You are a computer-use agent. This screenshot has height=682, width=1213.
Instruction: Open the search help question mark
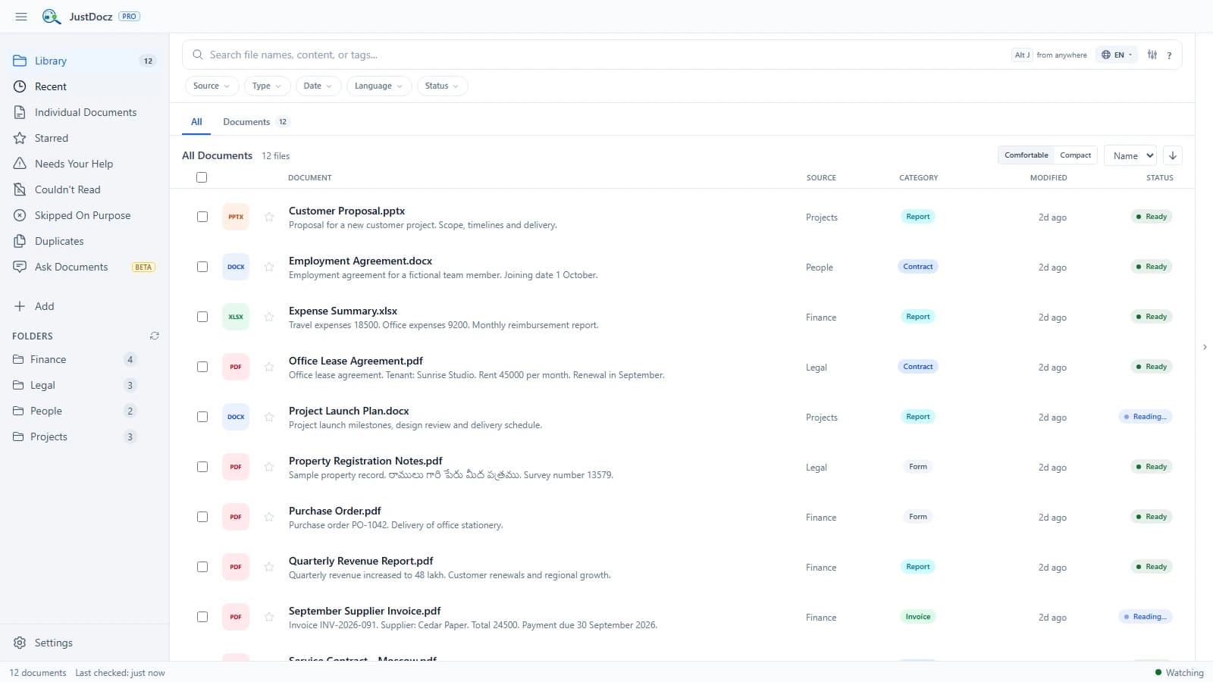click(x=1170, y=55)
